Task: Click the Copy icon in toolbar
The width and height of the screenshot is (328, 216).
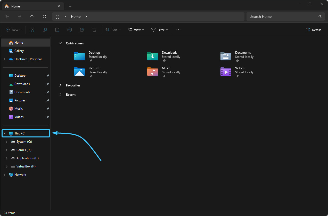Action: click(45, 30)
